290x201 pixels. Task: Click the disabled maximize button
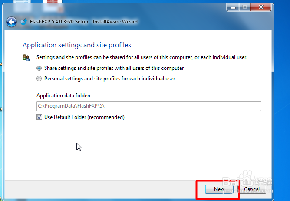(x=245, y=7)
